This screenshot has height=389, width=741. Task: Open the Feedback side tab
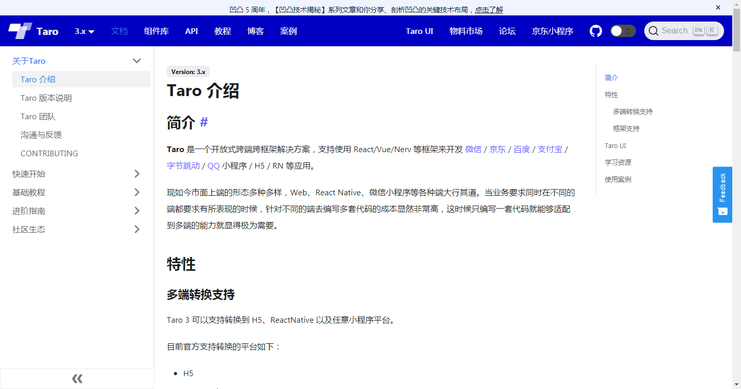pos(722,195)
